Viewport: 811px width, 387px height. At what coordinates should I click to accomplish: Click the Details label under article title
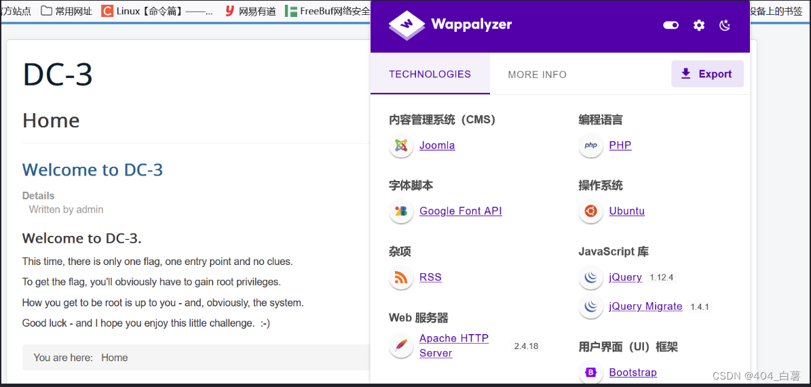[x=38, y=196]
